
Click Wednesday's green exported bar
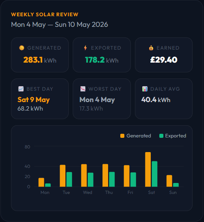tap(91, 180)
